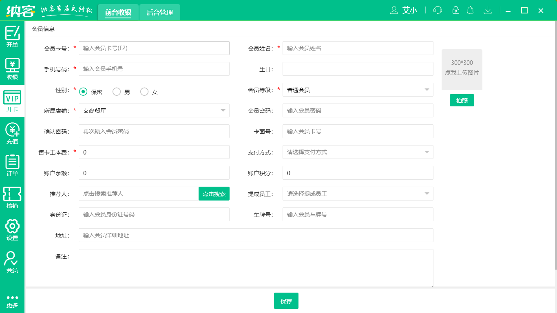The height and width of the screenshot is (313, 557).
Task: Select the 核销 verification icon
Action: (x=12, y=196)
